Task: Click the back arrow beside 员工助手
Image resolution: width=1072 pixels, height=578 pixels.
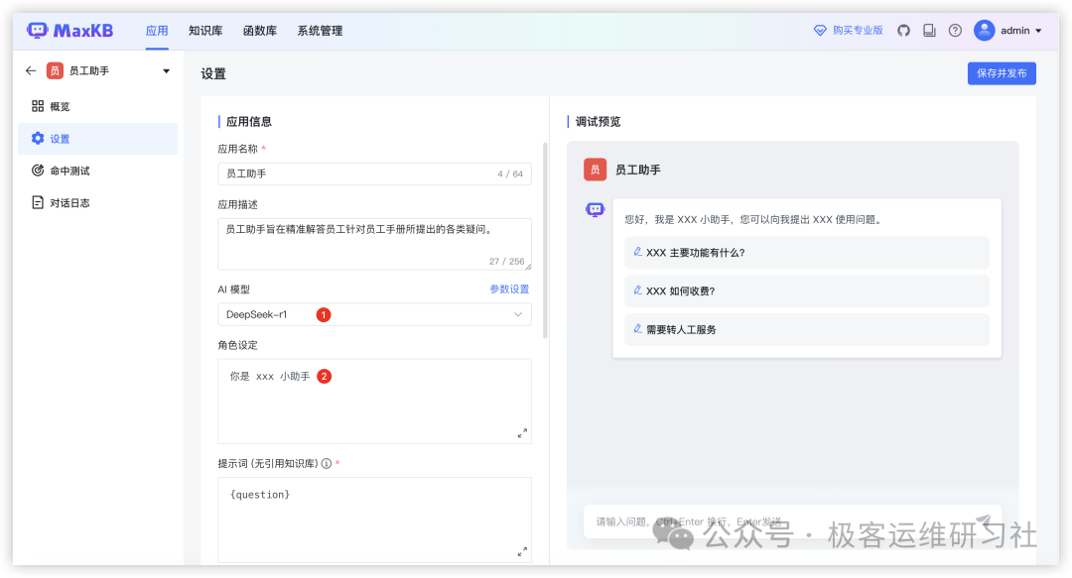Action: [x=31, y=71]
